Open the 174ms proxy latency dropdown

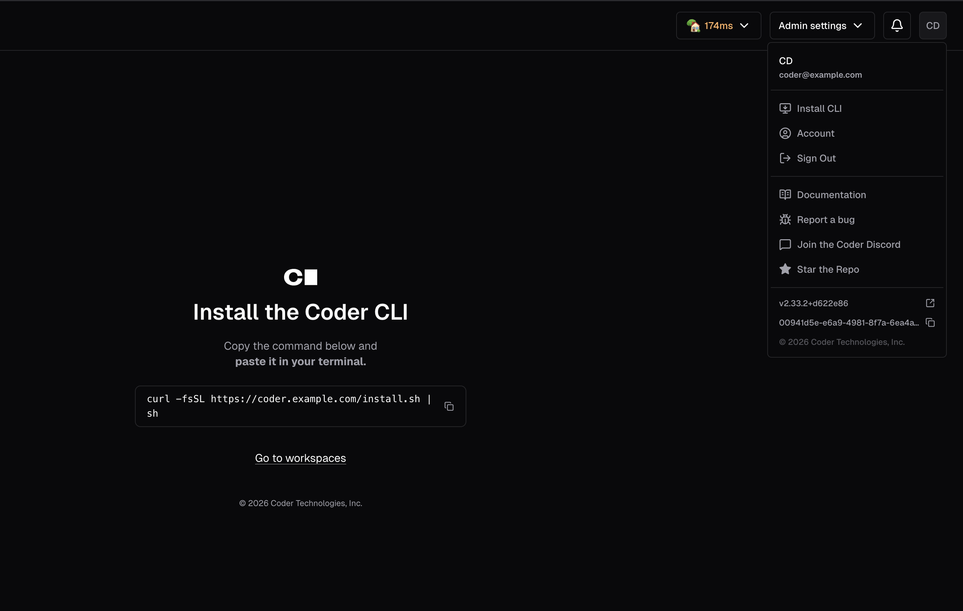[x=718, y=26]
